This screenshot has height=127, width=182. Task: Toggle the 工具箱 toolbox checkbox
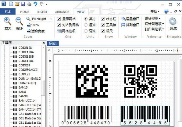click(x=103, y=25)
